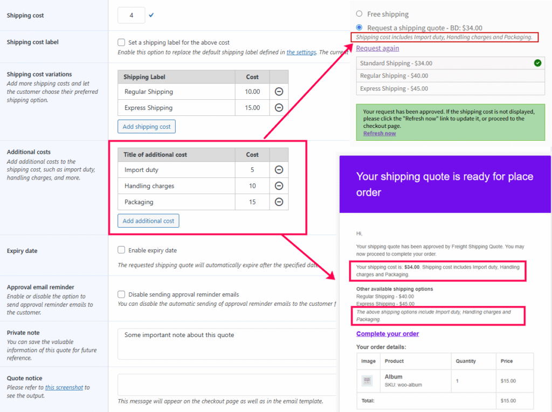The height and width of the screenshot is (412, 552).
Task: Click the Add shipping cost button
Action: 147,127
